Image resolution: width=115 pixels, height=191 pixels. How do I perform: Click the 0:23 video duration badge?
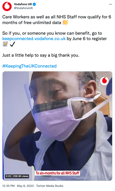(x=8, y=176)
